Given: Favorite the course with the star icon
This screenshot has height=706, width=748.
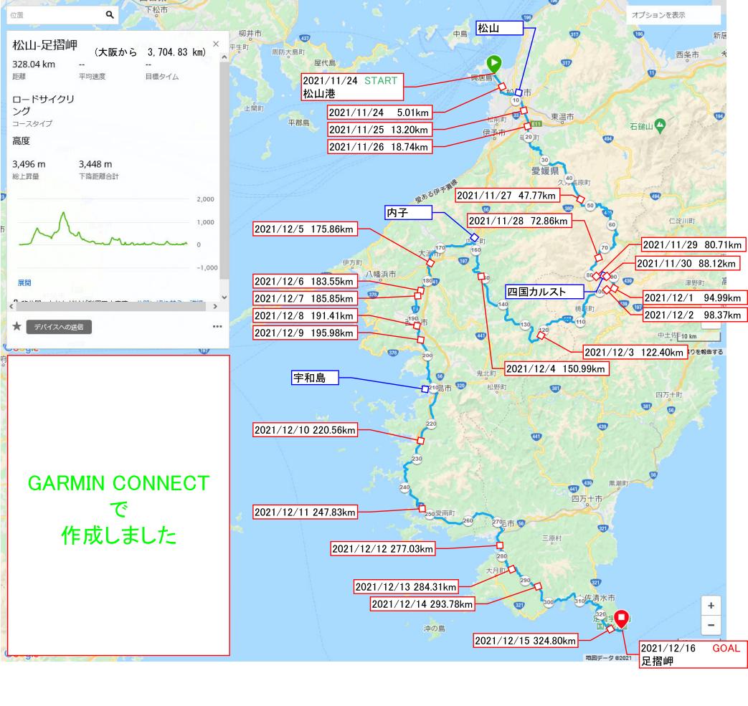Looking at the screenshot, I should [x=16, y=326].
